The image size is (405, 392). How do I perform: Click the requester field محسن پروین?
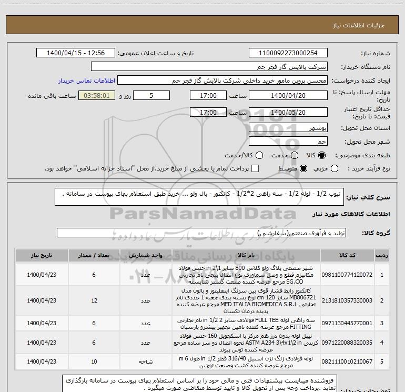[x=222, y=81]
